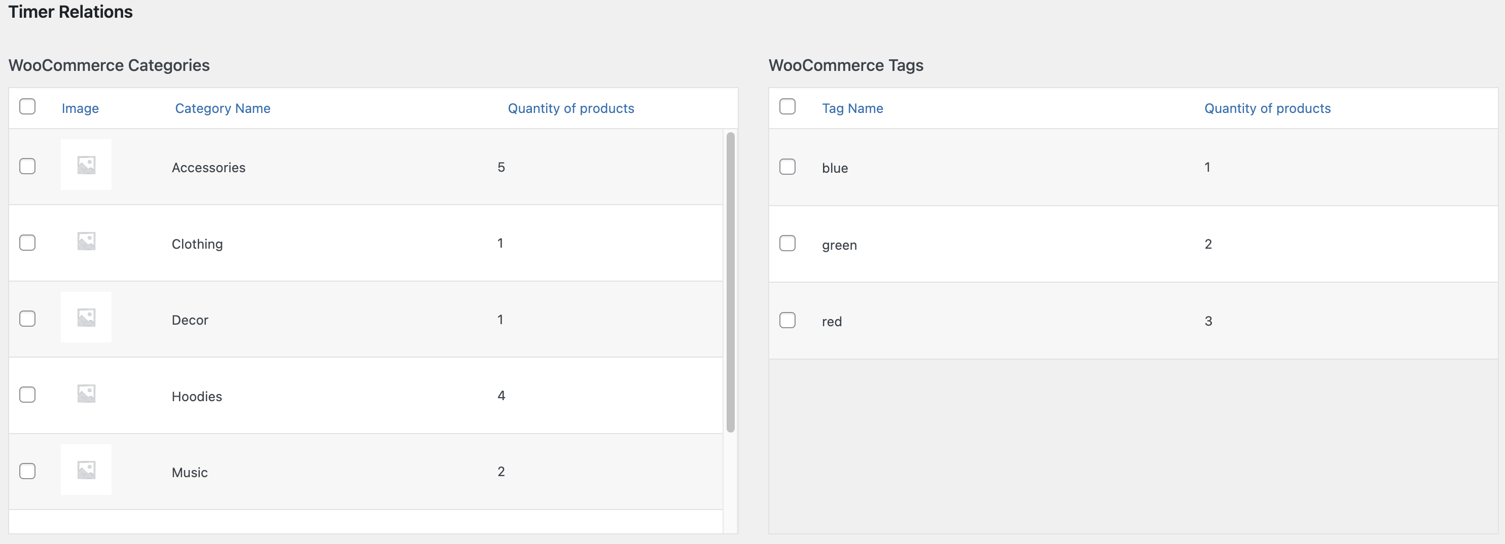
Task: Click the Timer Relations heading
Action: (70, 12)
